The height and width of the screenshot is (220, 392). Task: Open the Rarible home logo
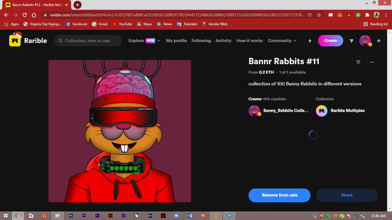28,40
